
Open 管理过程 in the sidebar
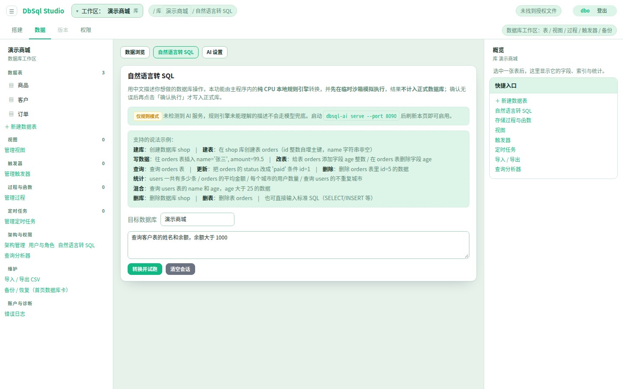tap(15, 198)
